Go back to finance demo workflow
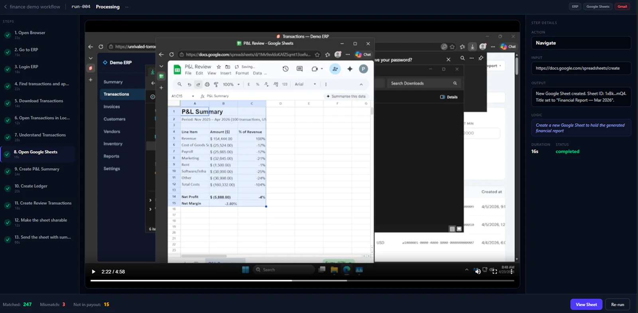The height and width of the screenshot is (313, 638). click(x=32, y=7)
